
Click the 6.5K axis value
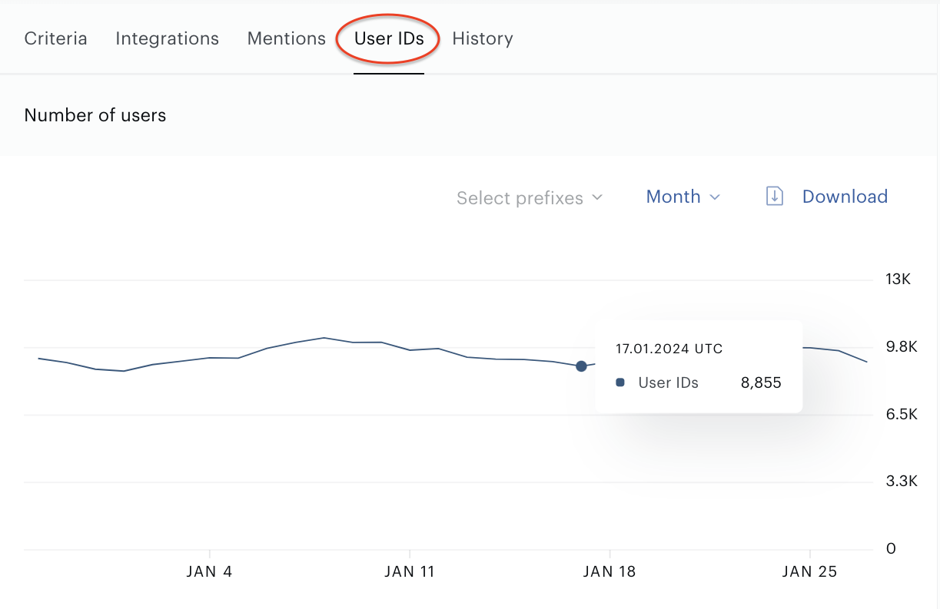(x=902, y=415)
